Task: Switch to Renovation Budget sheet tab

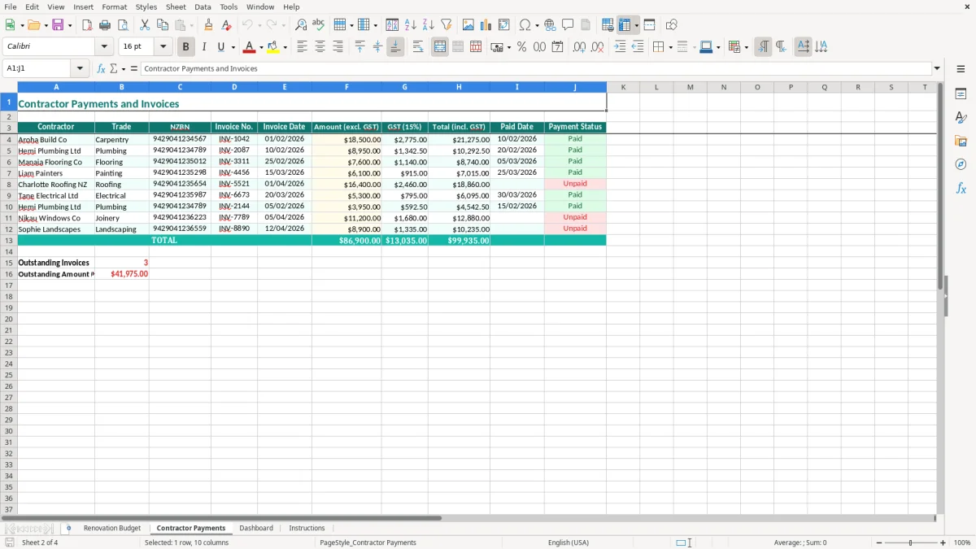Action: click(x=112, y=529)
